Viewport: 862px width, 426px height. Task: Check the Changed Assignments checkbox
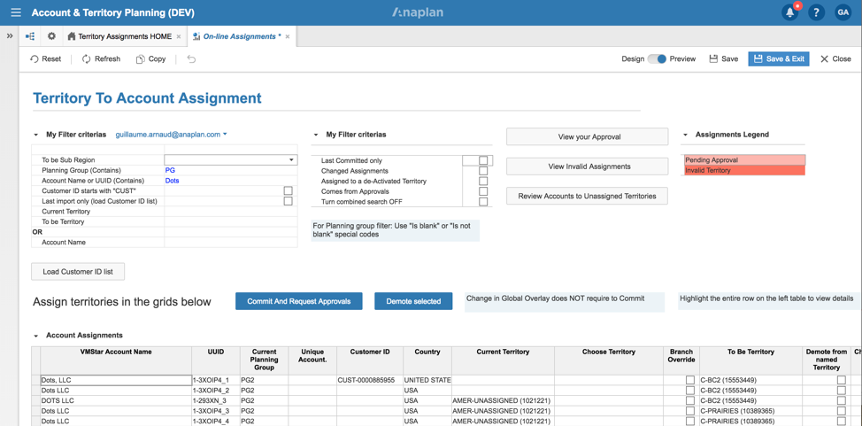click(483, 171)
